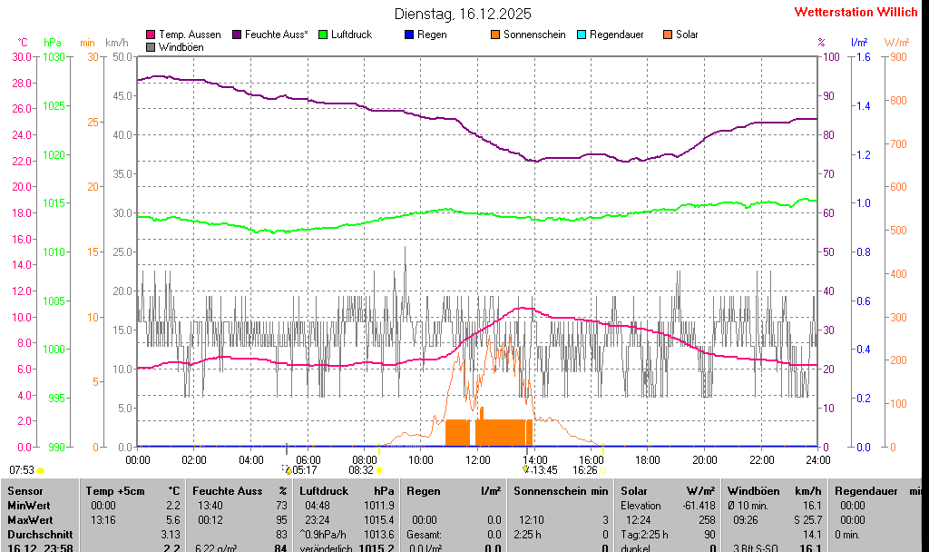Click the 12:00 label on time axis

[477, 460]
